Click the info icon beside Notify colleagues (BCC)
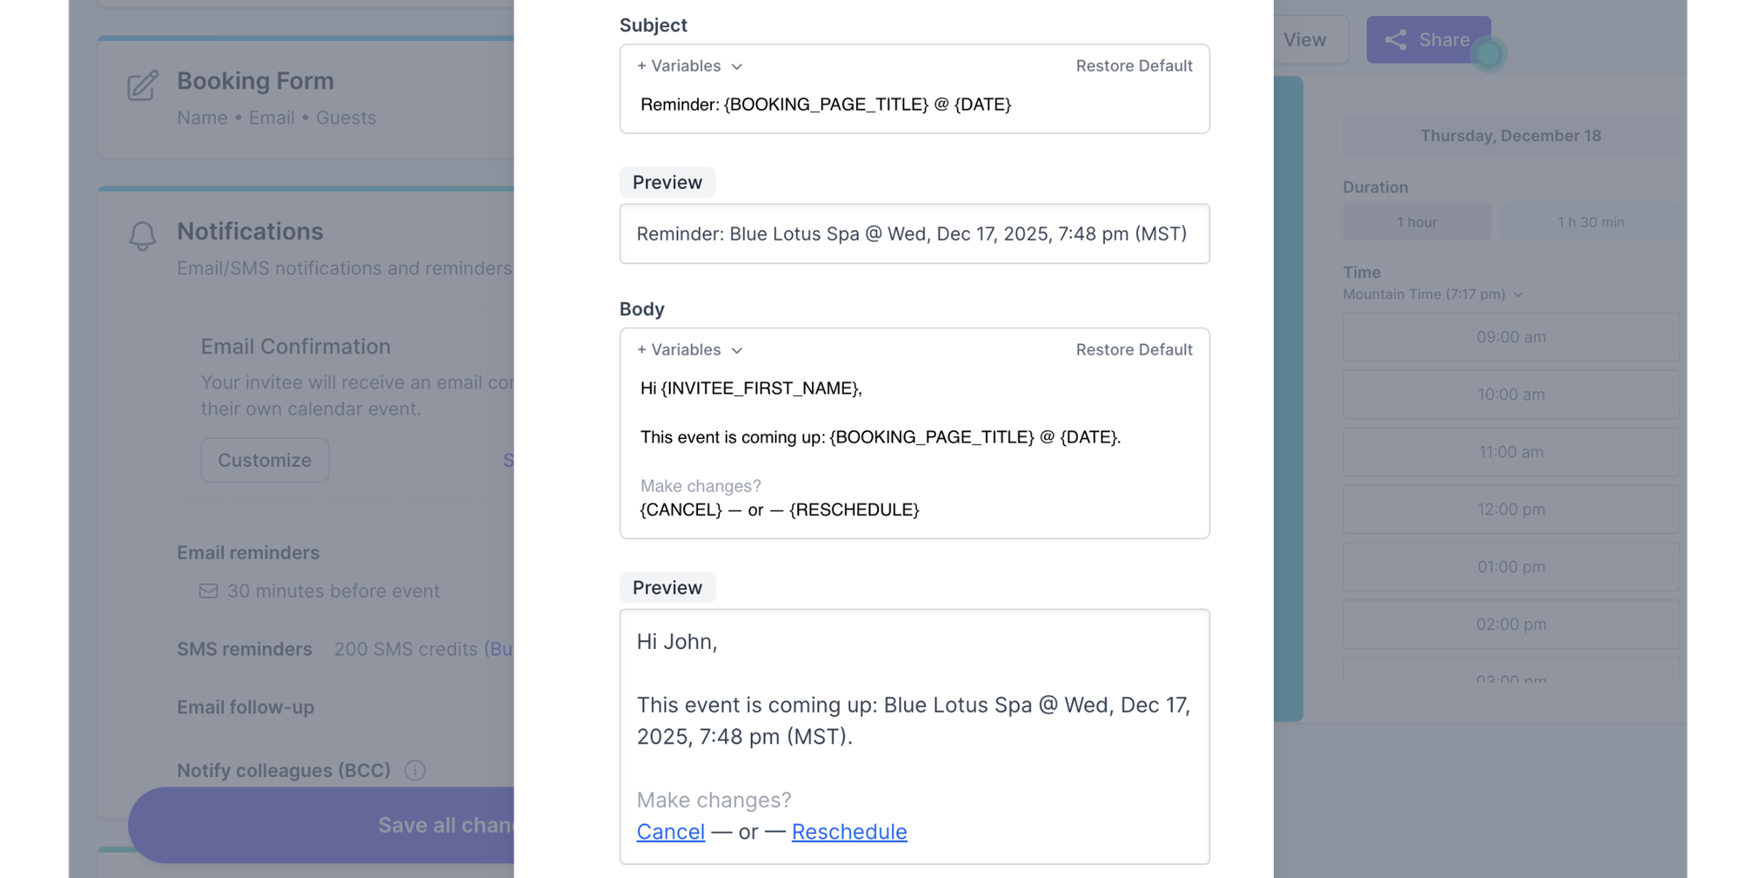The image size is (1756, 878). [x=414, y=770]
